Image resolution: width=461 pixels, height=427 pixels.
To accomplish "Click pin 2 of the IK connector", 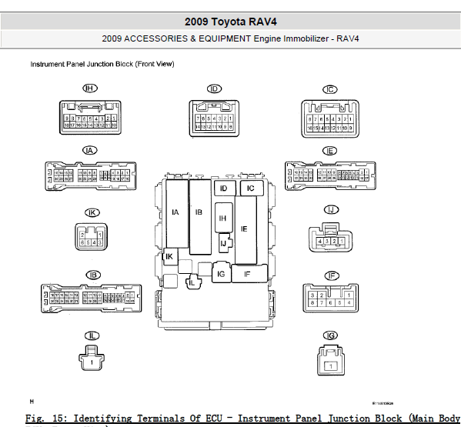I will (82, 235).
